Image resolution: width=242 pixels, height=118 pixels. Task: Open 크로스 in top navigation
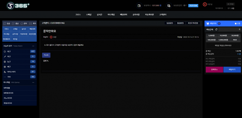pyautogui.click(x=78, y=15)
